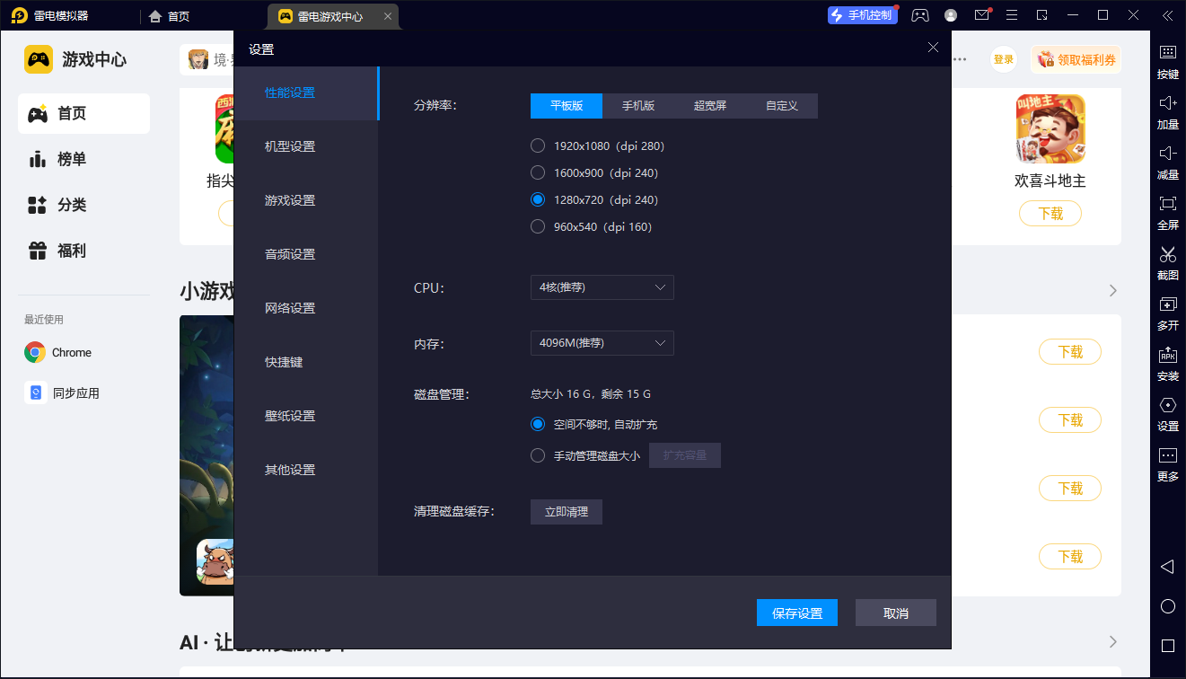1186x679 pixels.
Task: Open the 内存 memory size dropdown
Action: pos(602,342)
